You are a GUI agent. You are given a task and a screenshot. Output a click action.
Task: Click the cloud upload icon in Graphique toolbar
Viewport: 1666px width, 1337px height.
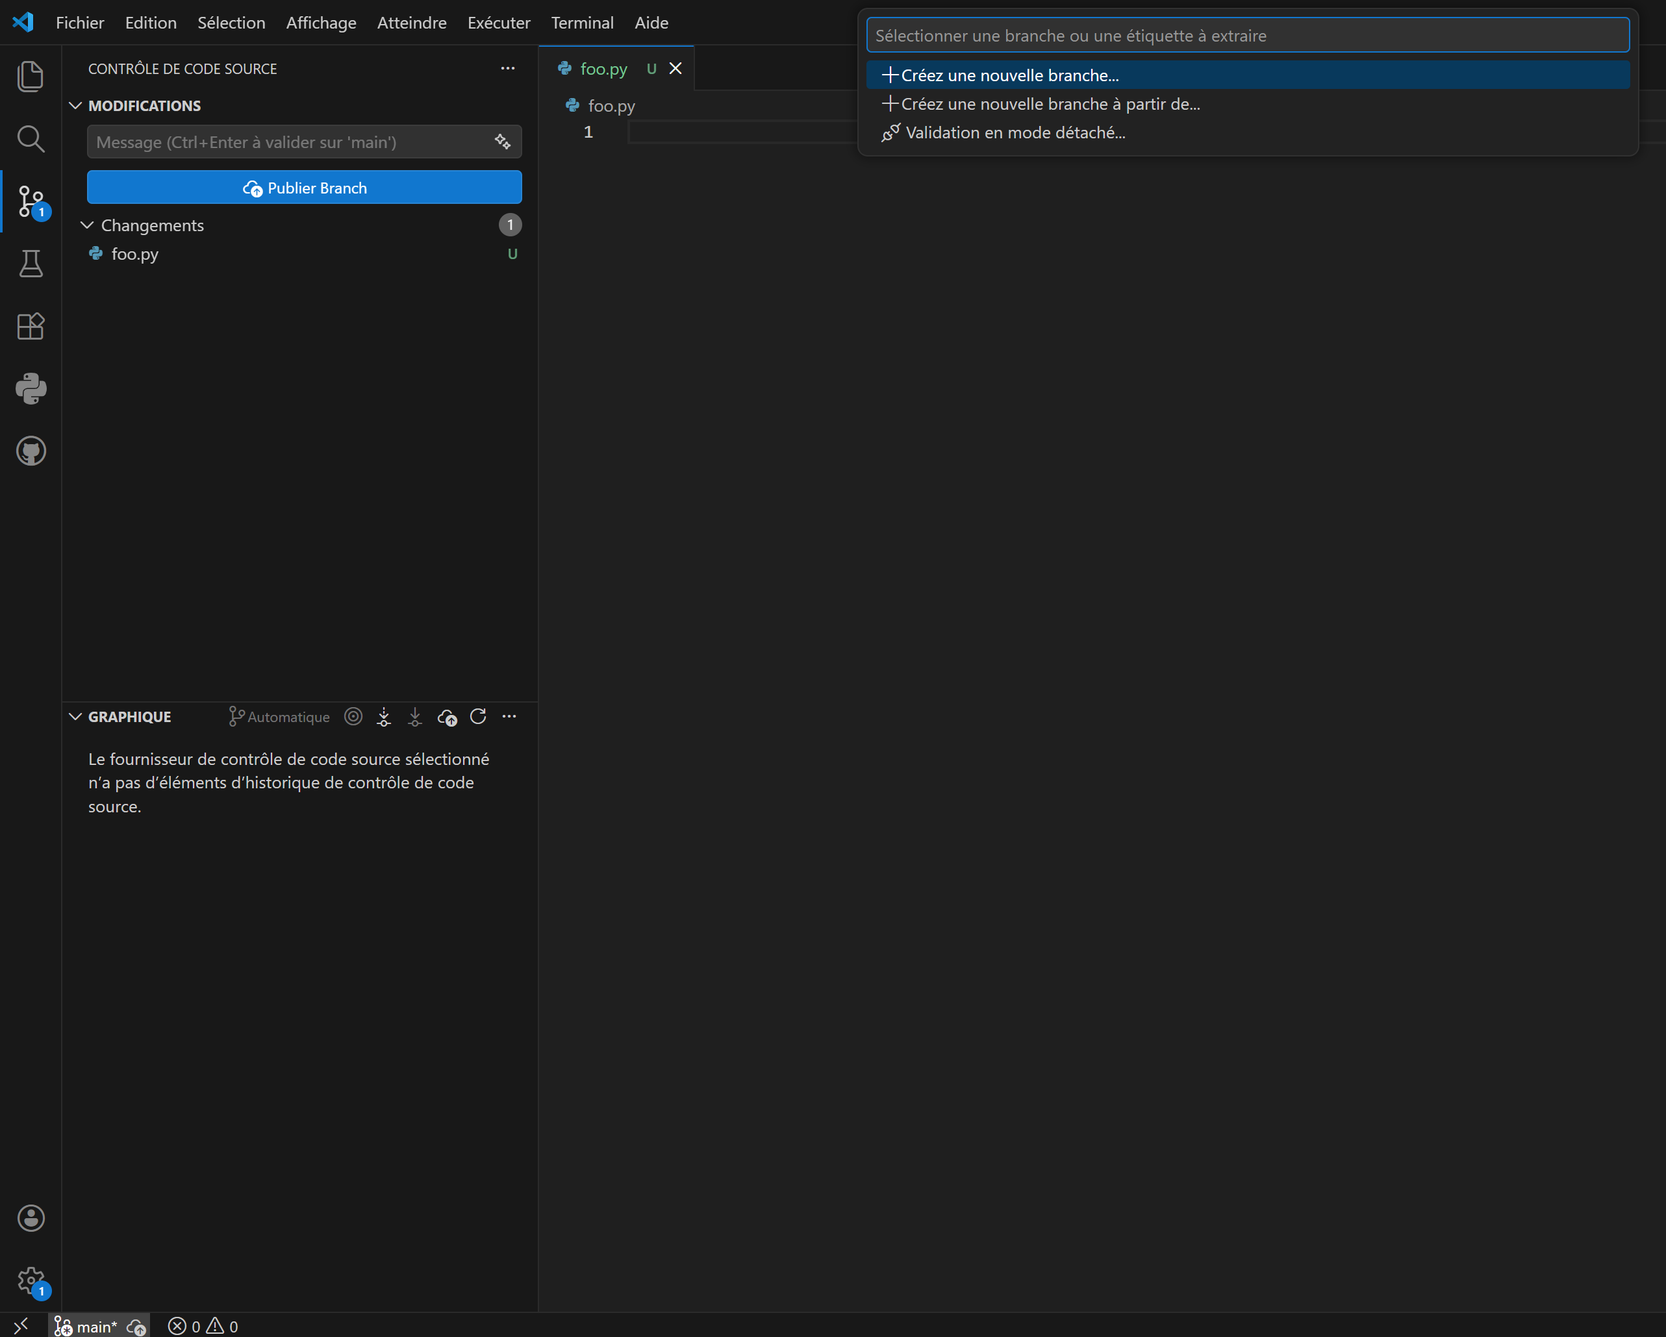pyautogui.click(x=447, y=717)
